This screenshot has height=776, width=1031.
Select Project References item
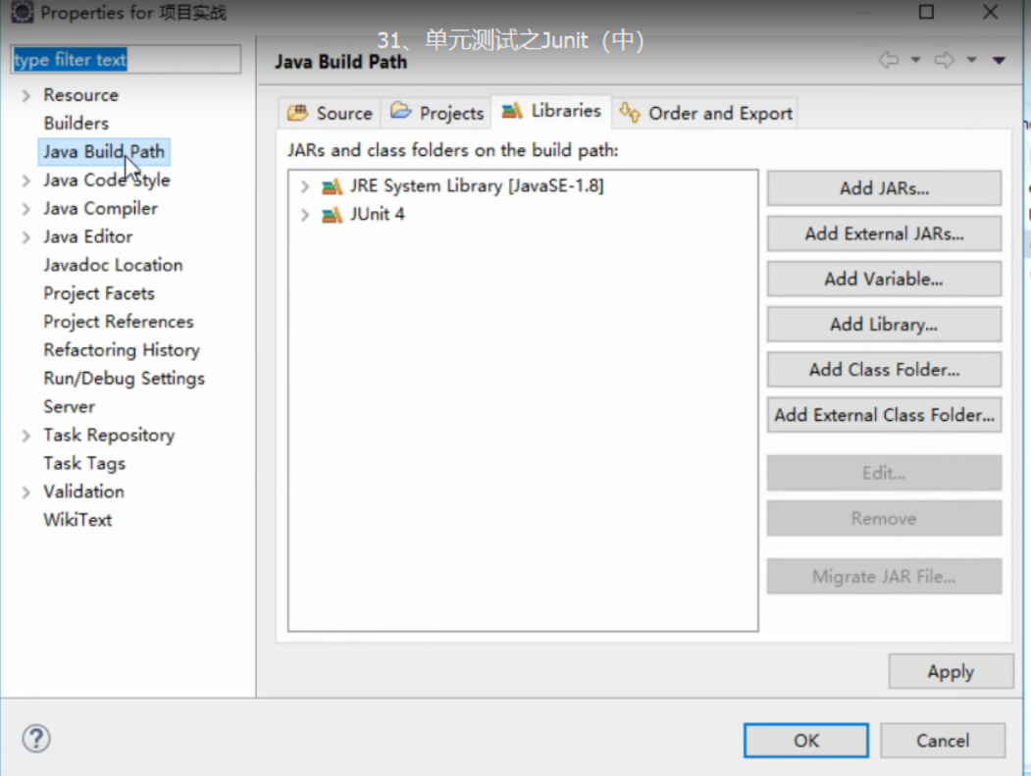[119, 322]
